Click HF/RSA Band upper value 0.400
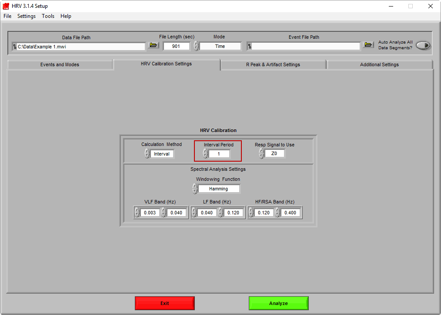The image size is (441, 315). pos(291,213)
